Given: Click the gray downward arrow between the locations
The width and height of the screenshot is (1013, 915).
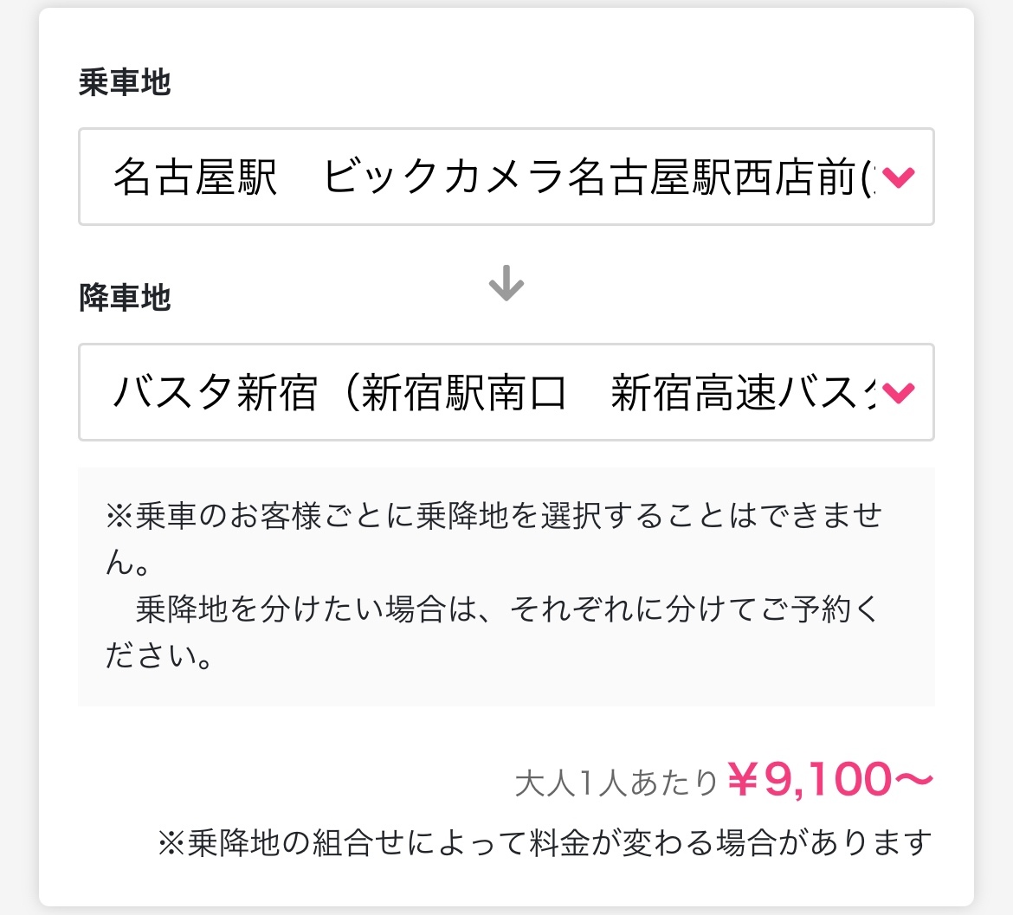Looking at the screenshot, I should (x=506, y=283).
